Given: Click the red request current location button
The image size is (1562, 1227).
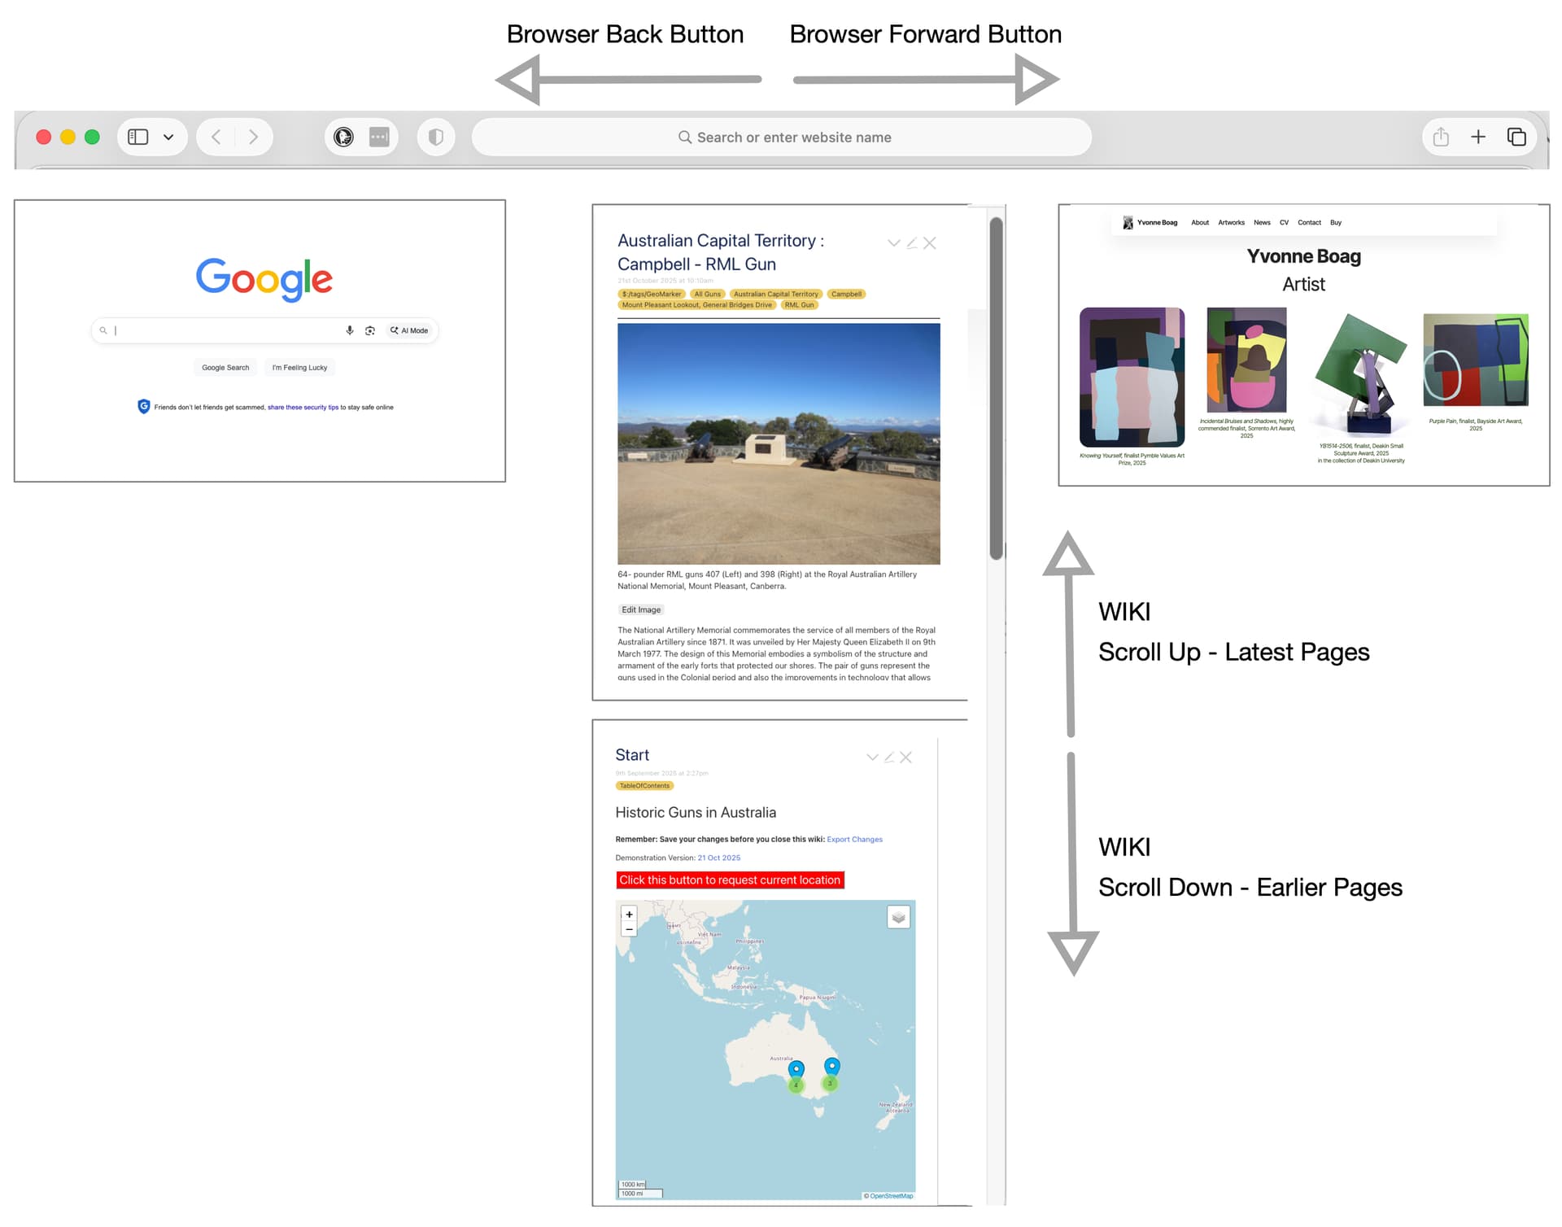Looking at the screenshot, I should [730, 880].
